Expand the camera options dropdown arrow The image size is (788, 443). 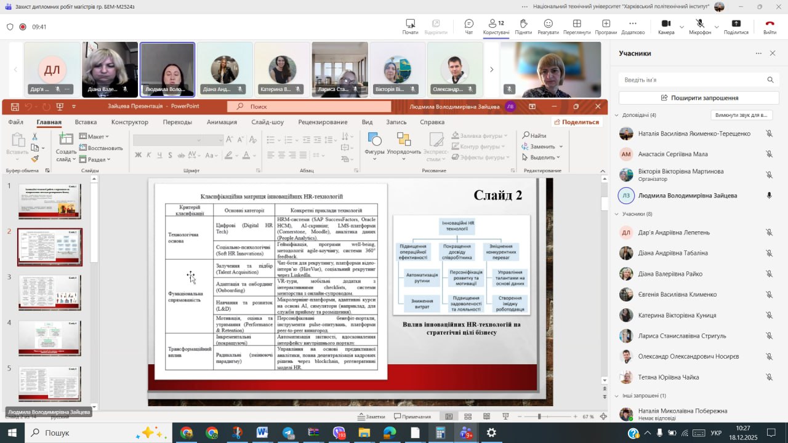tap(681, 27)
